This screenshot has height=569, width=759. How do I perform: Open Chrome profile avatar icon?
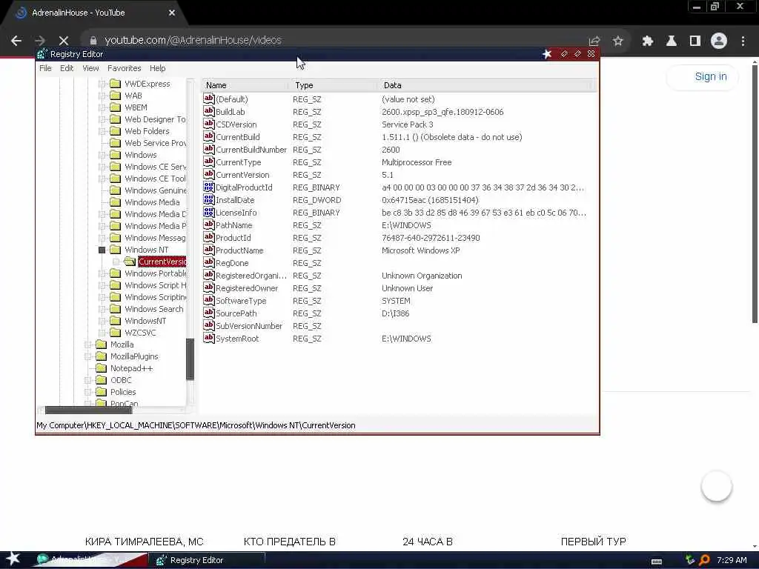coord(719,41)
